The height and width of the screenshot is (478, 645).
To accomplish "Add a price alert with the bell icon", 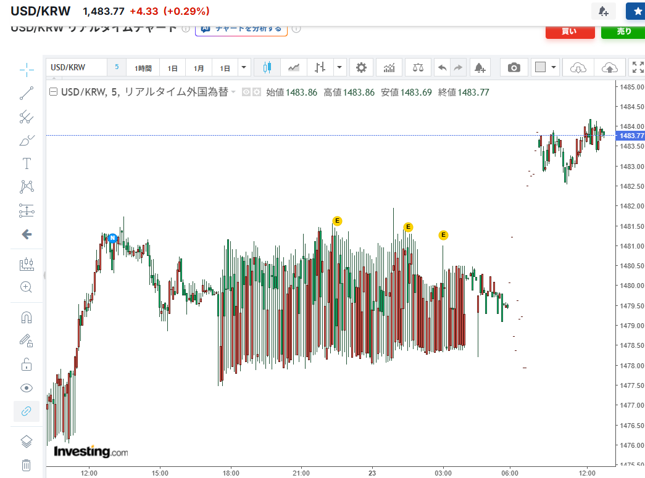I will point(480,67).
